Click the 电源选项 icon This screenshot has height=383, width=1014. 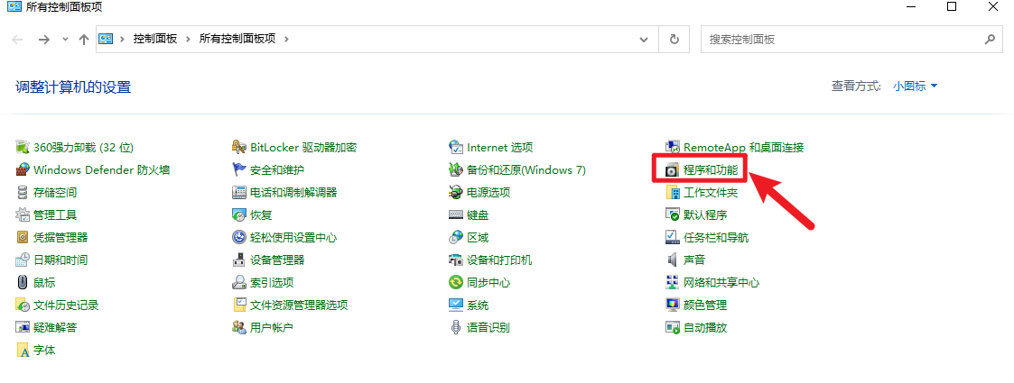pyautogui.click(x=456, y=193)
